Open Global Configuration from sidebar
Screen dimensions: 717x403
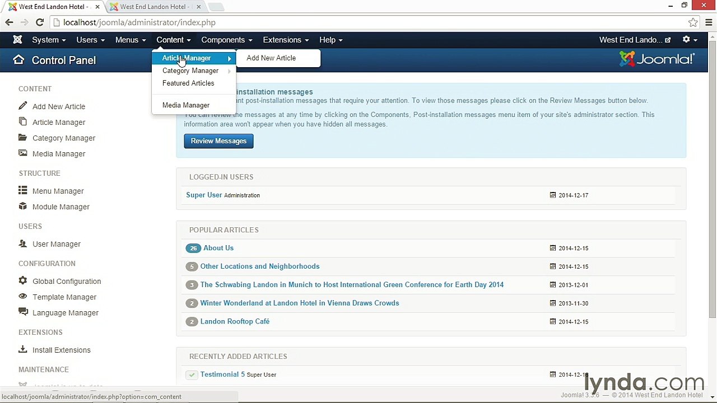(67, 281)
